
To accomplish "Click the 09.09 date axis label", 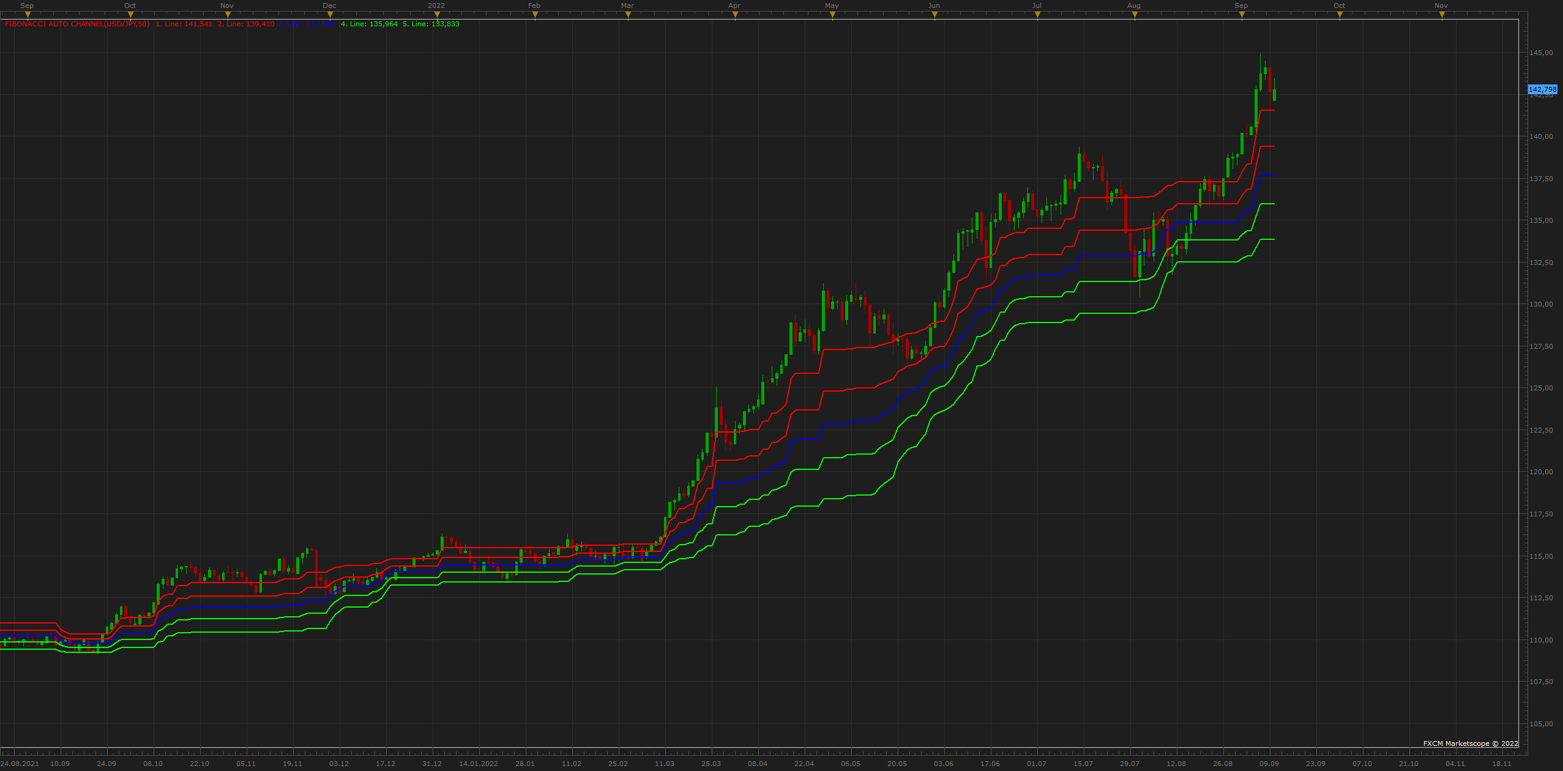I will (1269, 764).
